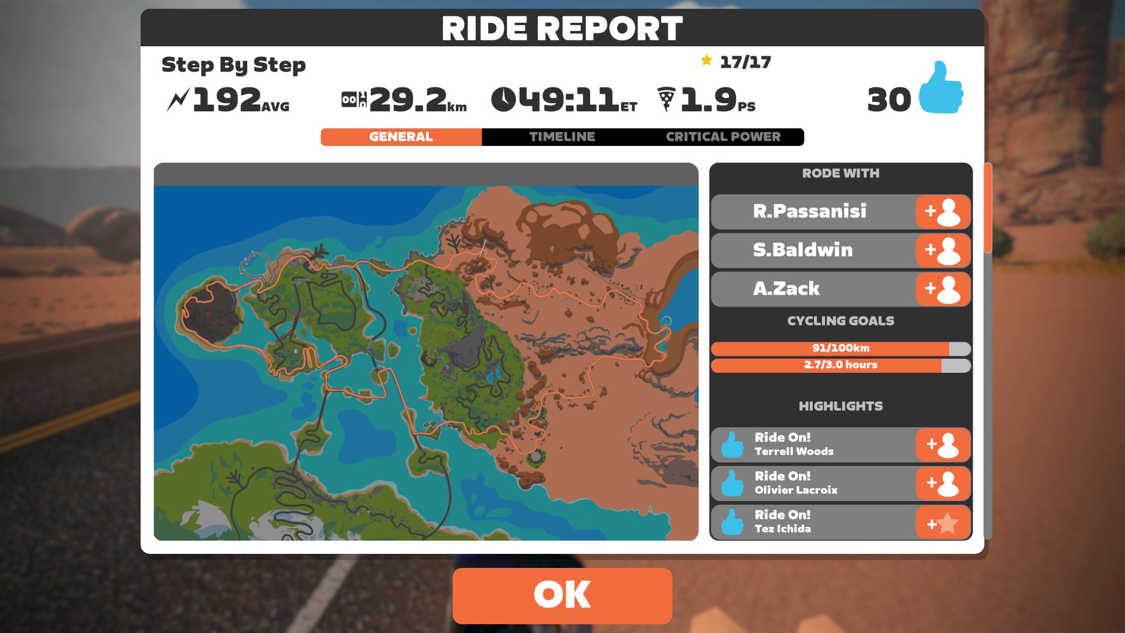
Task: Select the General tab
Action: (400, 137)
